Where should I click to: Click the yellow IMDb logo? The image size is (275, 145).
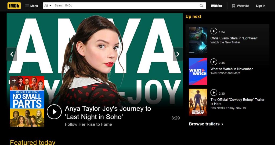14,6
